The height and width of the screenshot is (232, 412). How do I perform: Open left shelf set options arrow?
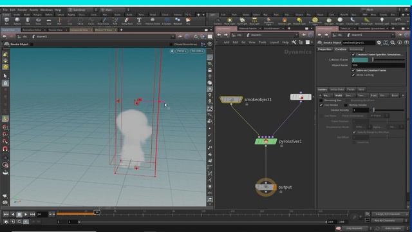203,15
